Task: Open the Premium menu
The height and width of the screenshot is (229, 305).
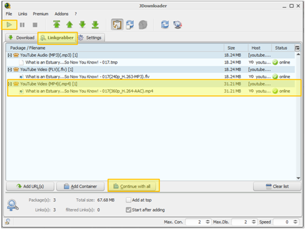Action: click(x=41, y=14)
